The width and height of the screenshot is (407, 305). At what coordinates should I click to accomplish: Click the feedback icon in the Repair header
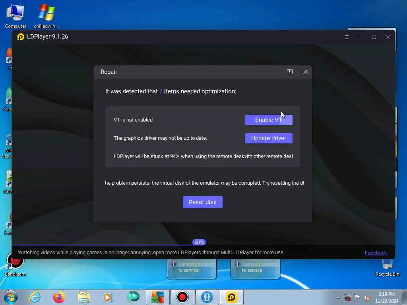click(290, 72)
